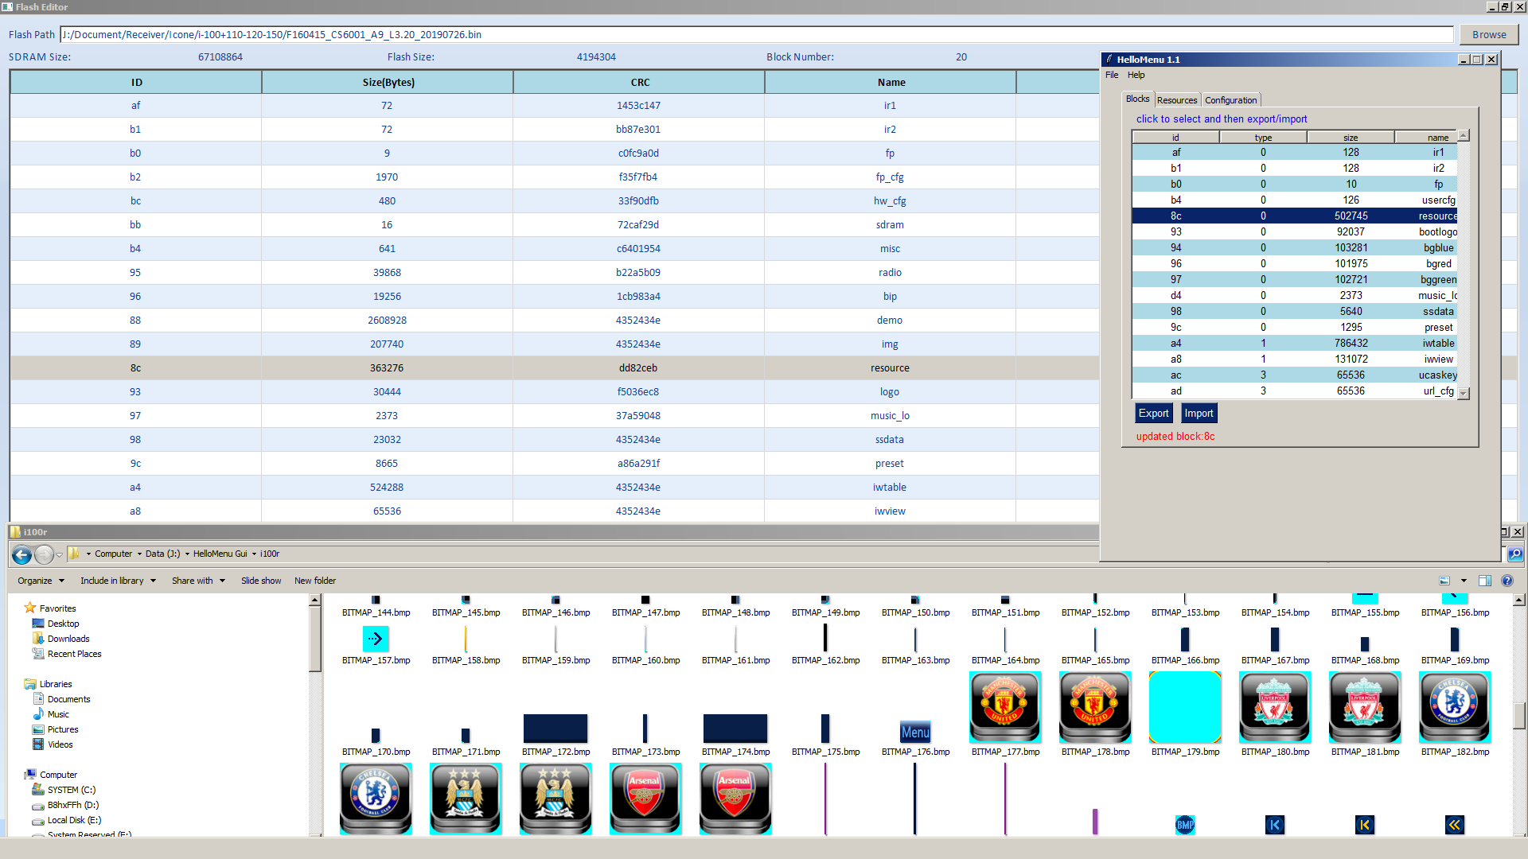The image size is (1528, 859).
Task: Open the Music library
Action: pyautogui.click(x=58, y=714)
